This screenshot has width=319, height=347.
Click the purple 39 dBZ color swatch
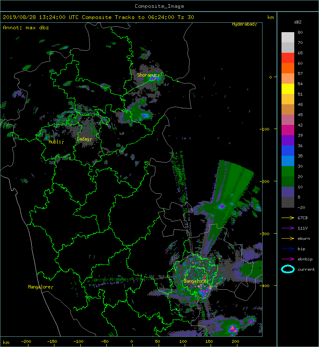(x=288, y=140)
